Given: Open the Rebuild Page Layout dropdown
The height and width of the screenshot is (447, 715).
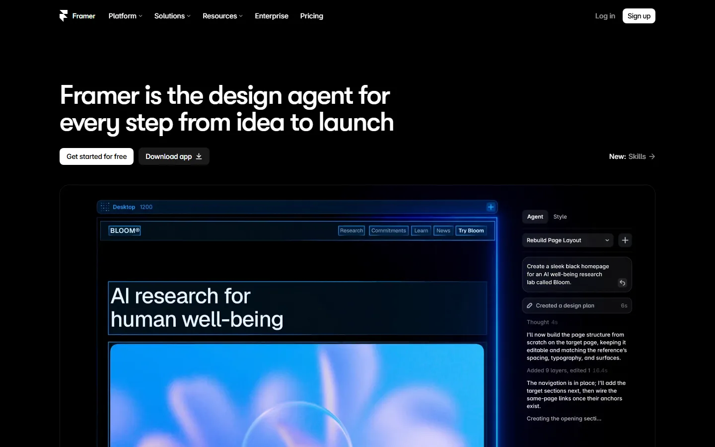Looking at the screenshot, I should click(x=568, y=240).
